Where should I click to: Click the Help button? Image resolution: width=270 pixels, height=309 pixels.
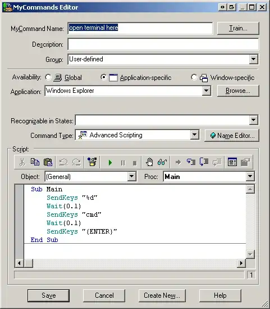click(220, 295)
